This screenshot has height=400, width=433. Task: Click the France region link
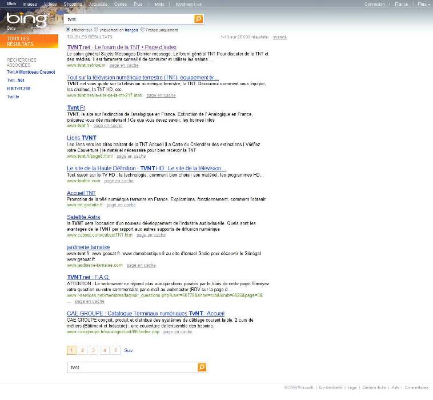click(x=401, y=4)
